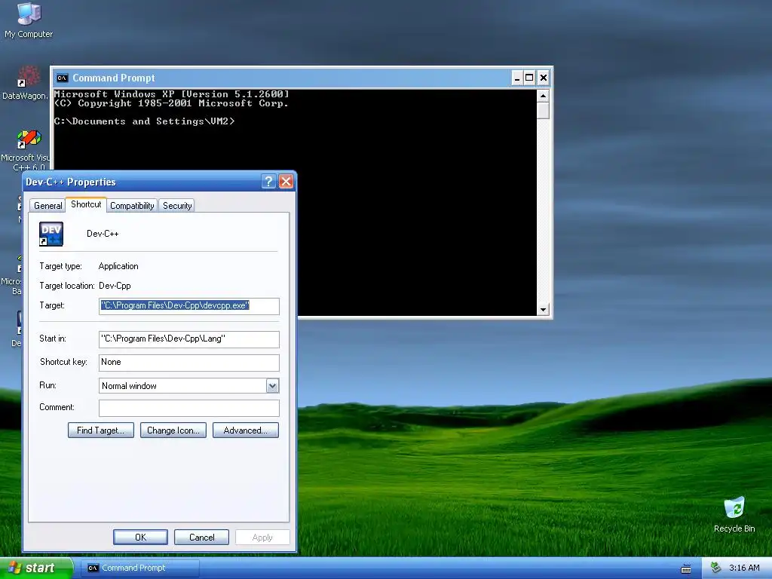772x579 pixels.
Task: Click the Dev-C++ icon in Properties dialog
Action: pos(51,234)
